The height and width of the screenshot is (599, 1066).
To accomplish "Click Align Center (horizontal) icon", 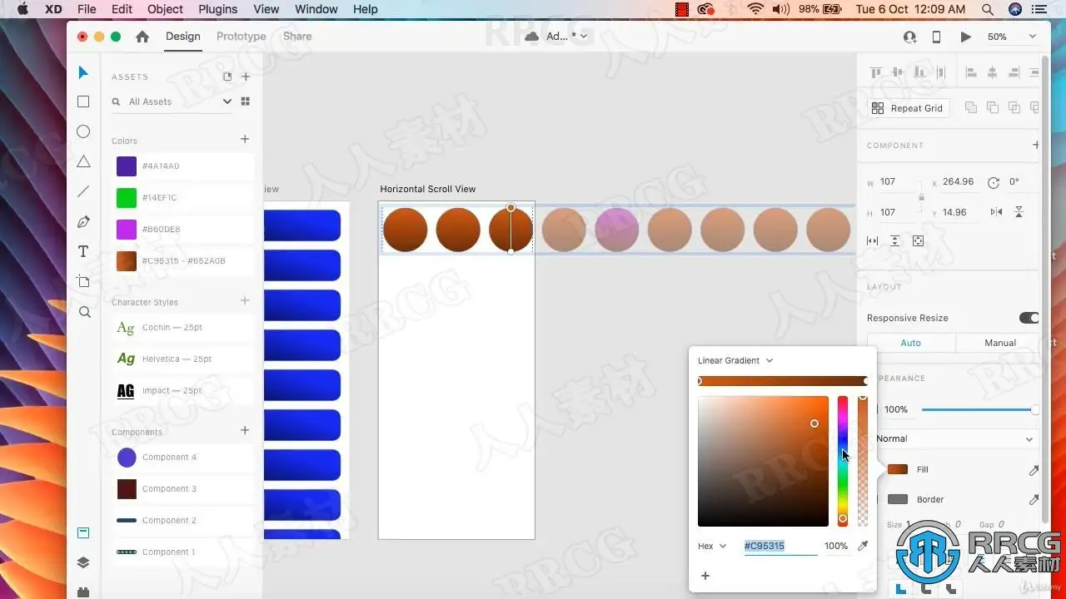I will coord(993,72).
